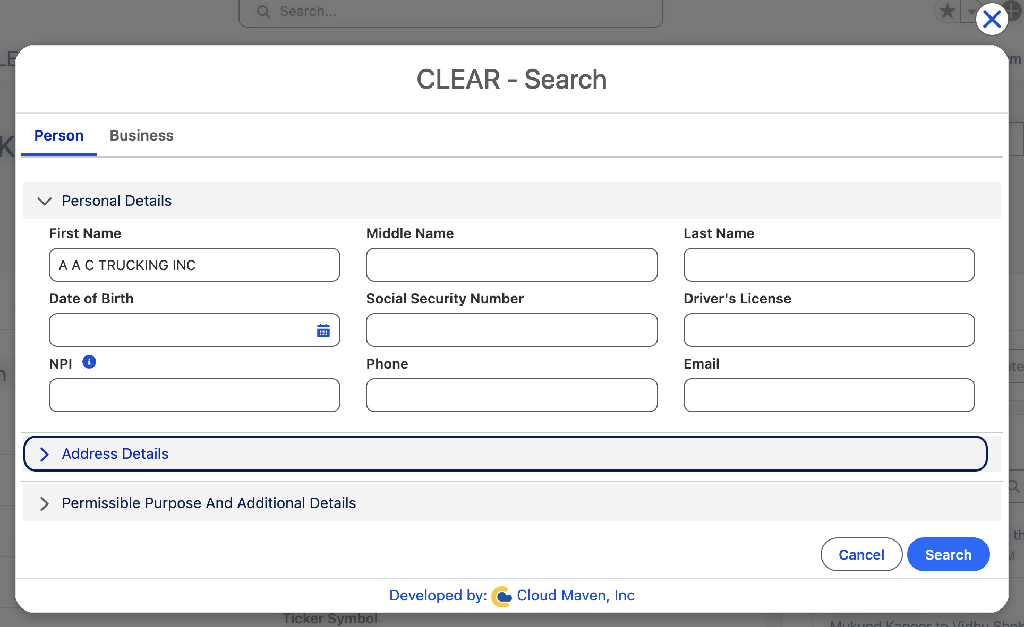Screen dimensions: 1024x627
Task: Click the Social Security Number field
Action: coord(512,330)
